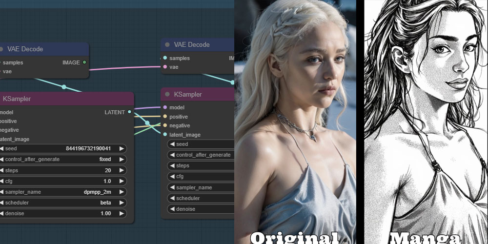The height and width of the screenshot is (244, 488).
Task: Click the latent_image input port on right KSampler
Action: [x=165, y=135]
